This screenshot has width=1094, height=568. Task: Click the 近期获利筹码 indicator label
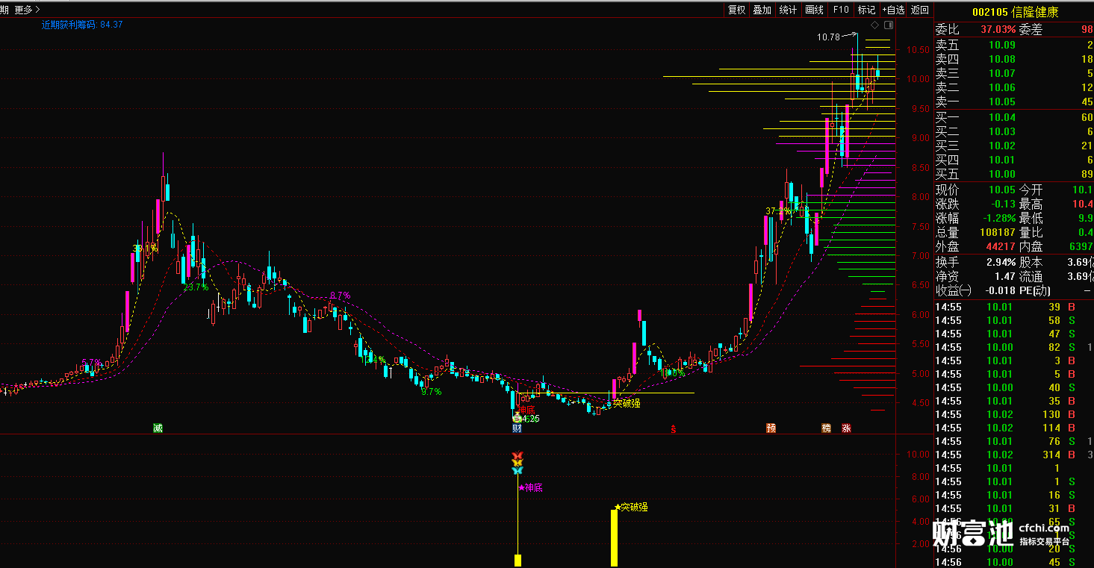point(82,25)
